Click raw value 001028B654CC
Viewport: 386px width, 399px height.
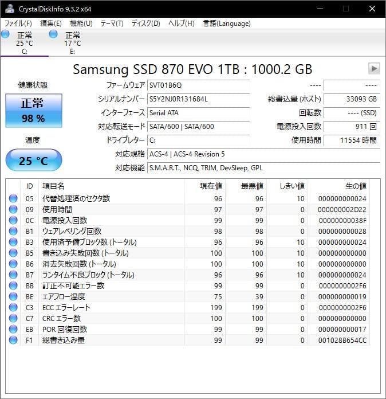[x=342, y=340]
